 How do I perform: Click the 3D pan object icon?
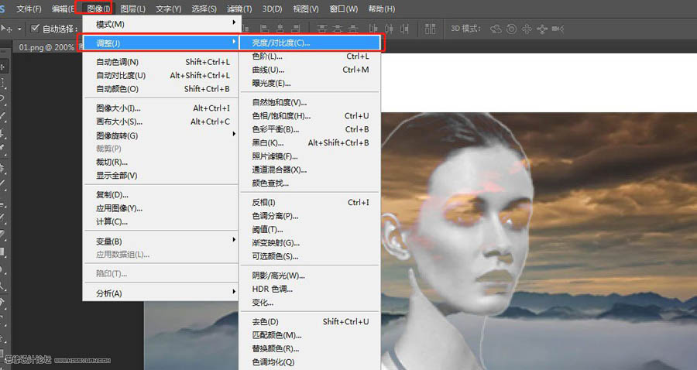pyautogui.click(x=527, y=29)
